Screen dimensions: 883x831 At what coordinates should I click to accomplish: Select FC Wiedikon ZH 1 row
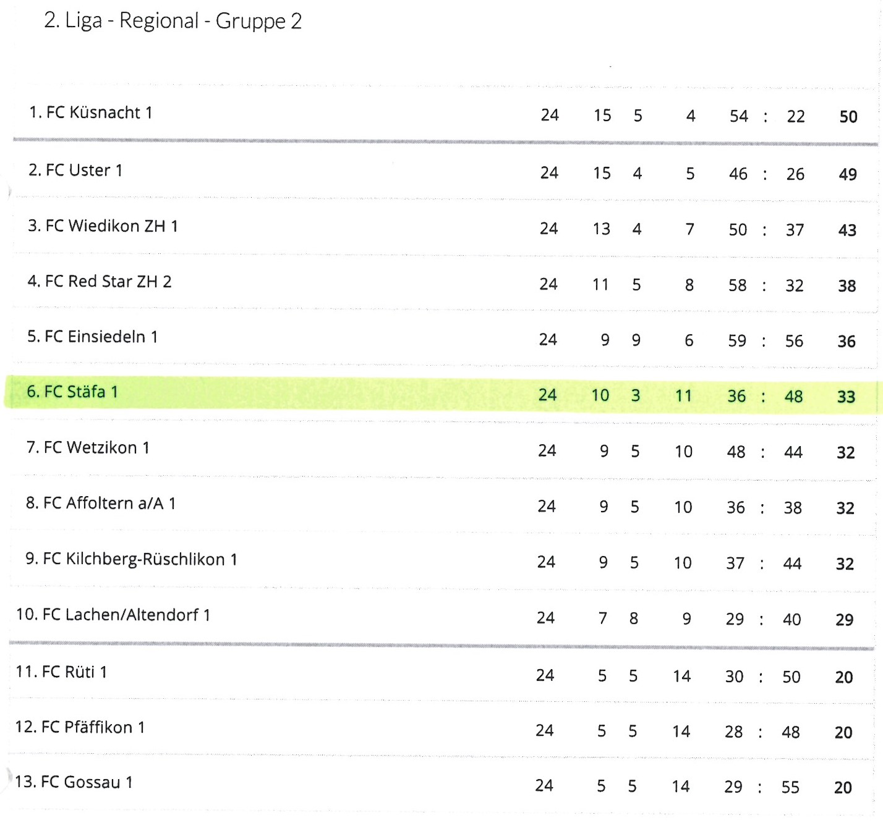(x=446, y=227)
